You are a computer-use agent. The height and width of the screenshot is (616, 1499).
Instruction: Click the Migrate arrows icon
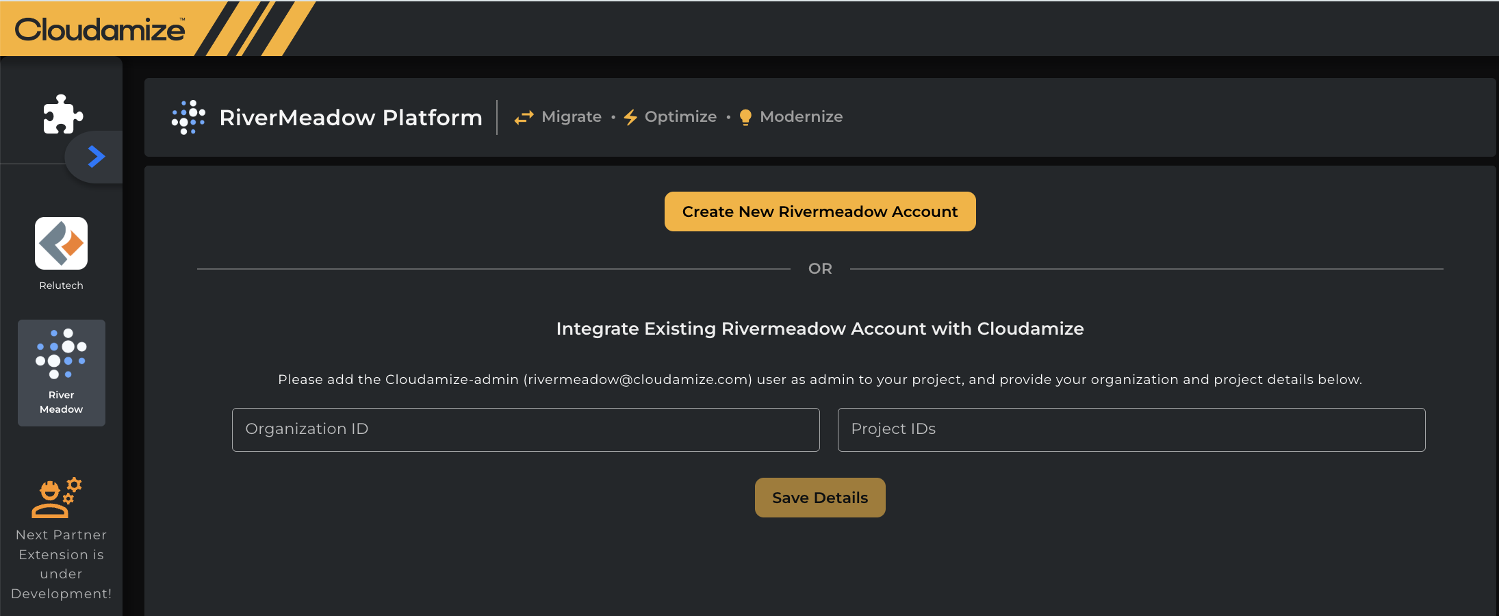pos(524,118)
